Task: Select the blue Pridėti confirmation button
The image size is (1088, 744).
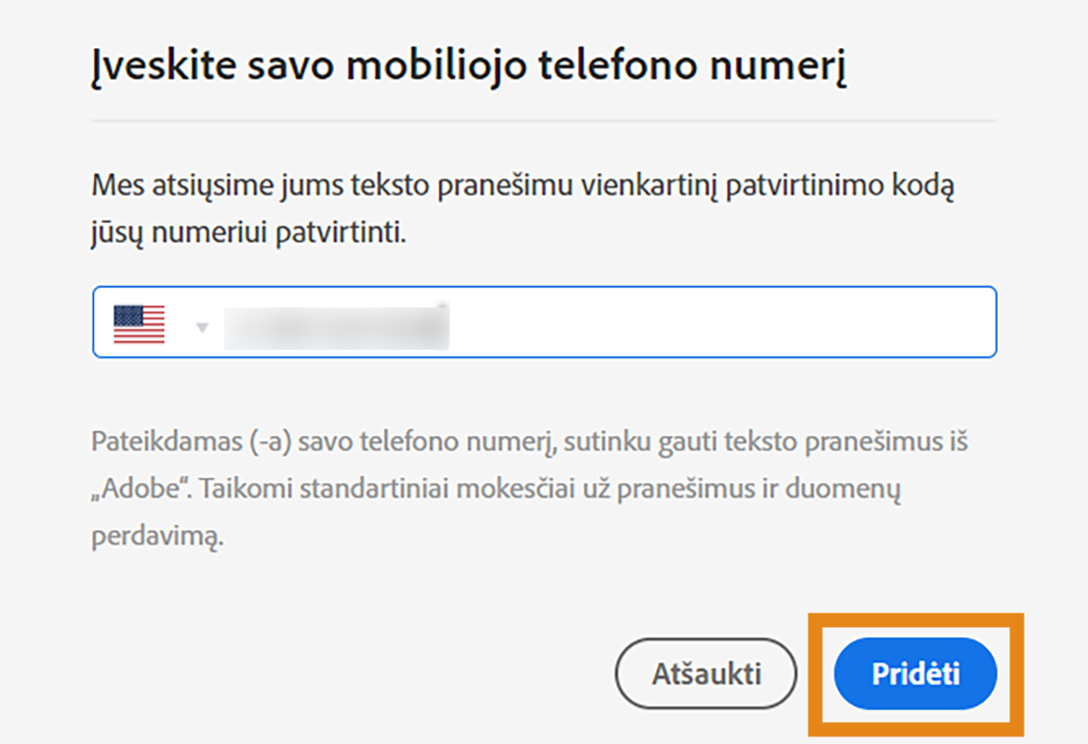Action: (x=914, y=673)
